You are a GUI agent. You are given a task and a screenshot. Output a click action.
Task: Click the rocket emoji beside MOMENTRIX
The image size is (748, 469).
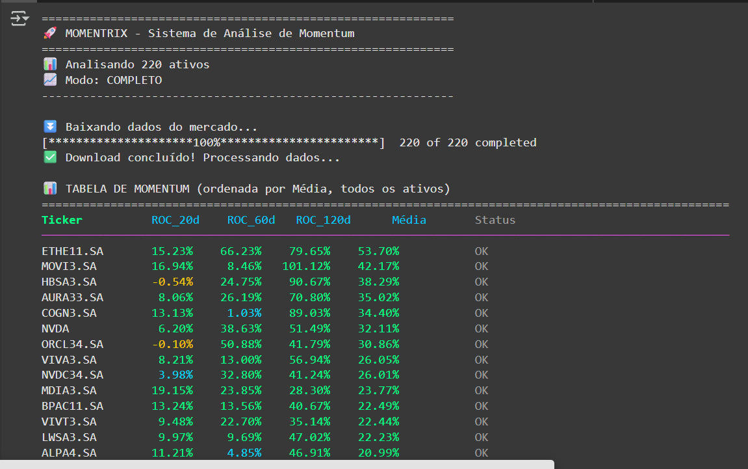coord(50,33)
